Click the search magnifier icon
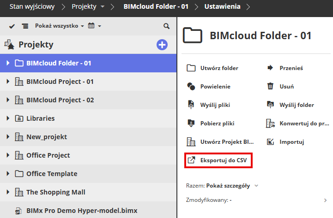Image resolution: width=333 pixels, height=218 pixels. tap(166, 26)
